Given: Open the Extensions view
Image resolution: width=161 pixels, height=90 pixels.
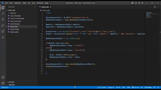Looking at the screenshot, I should pyautogui.click(x=3, y=31).
